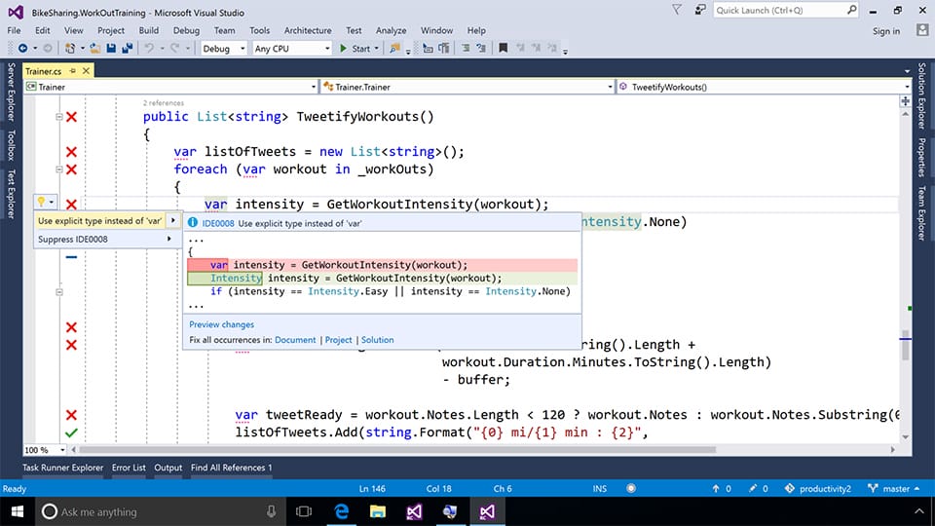Click the unpublished commits up-arrow in status bar

(716, 488)
